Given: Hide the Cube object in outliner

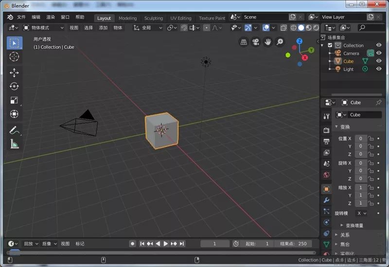Looking at the screenshot, I should click(x=379, y=61).
